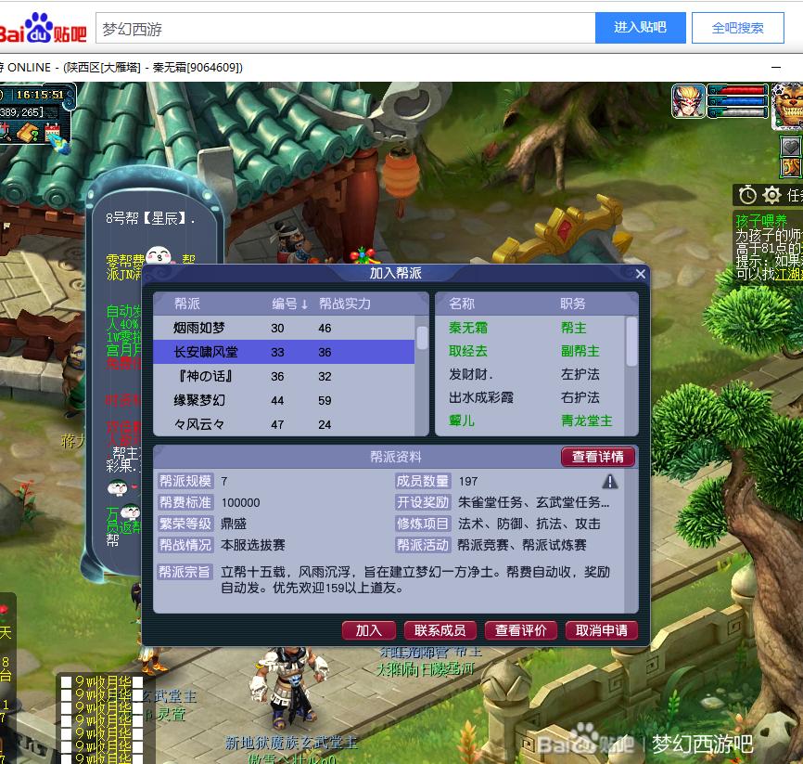Open the task timer stopwatch icon

click(x=747, y=195)
